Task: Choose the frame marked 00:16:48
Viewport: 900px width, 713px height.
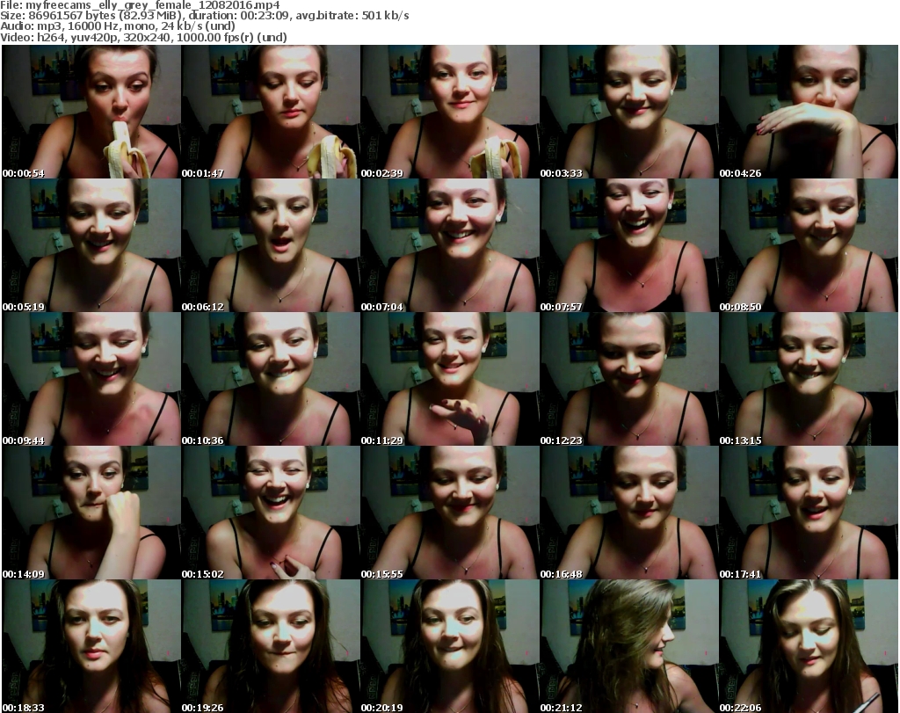Action: pyautogui.click(x=629, y=513)
